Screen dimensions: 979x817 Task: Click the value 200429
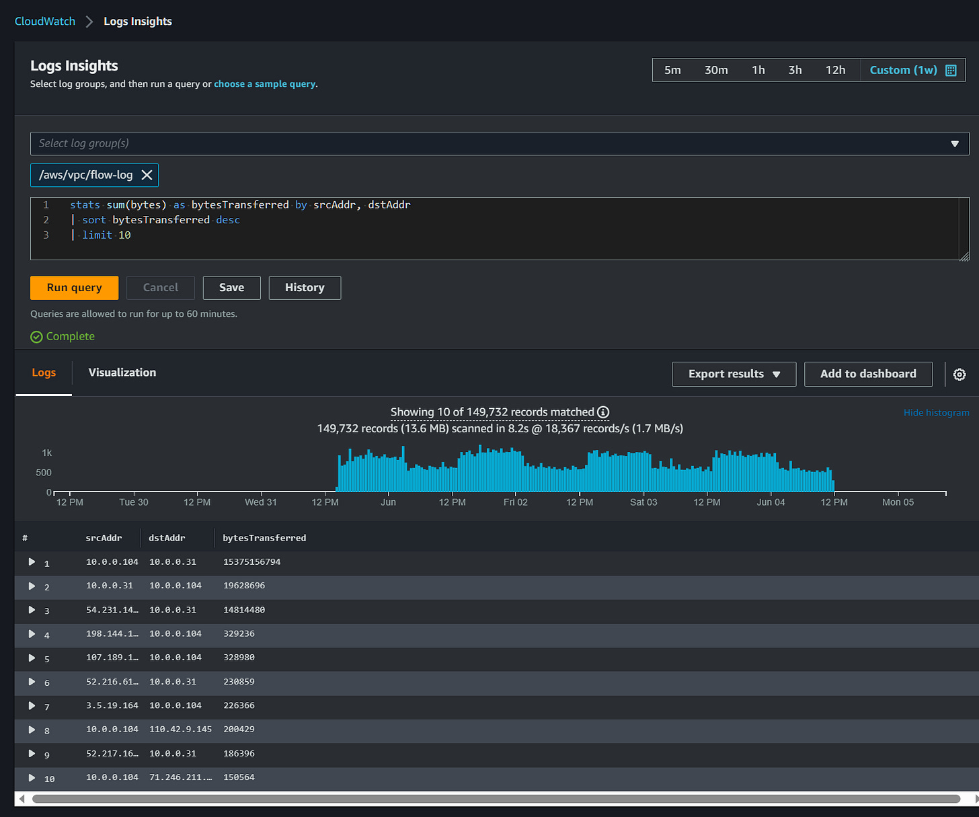239,730
